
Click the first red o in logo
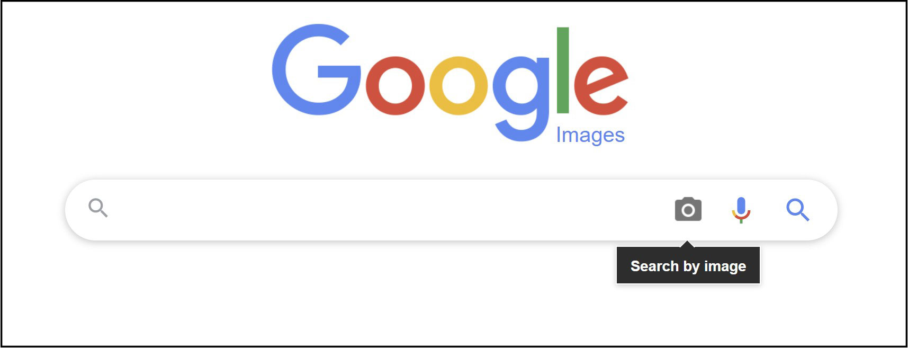click(x=395, y=85)
